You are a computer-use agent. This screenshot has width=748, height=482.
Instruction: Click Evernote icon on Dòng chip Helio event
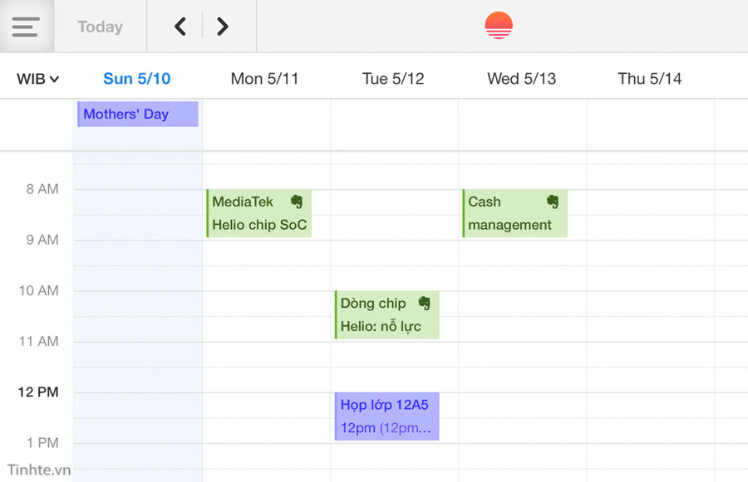[x=424, y=302]
